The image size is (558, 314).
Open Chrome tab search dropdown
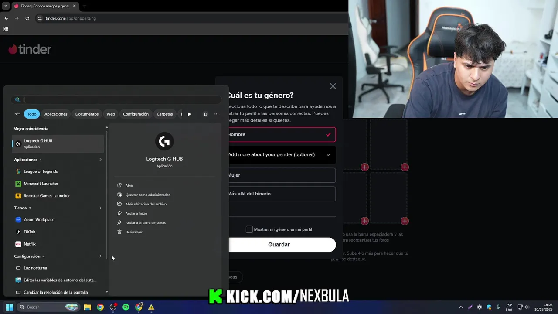(6, 6)
